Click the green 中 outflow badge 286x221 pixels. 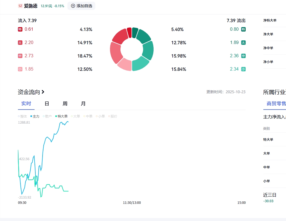point(243,56)
